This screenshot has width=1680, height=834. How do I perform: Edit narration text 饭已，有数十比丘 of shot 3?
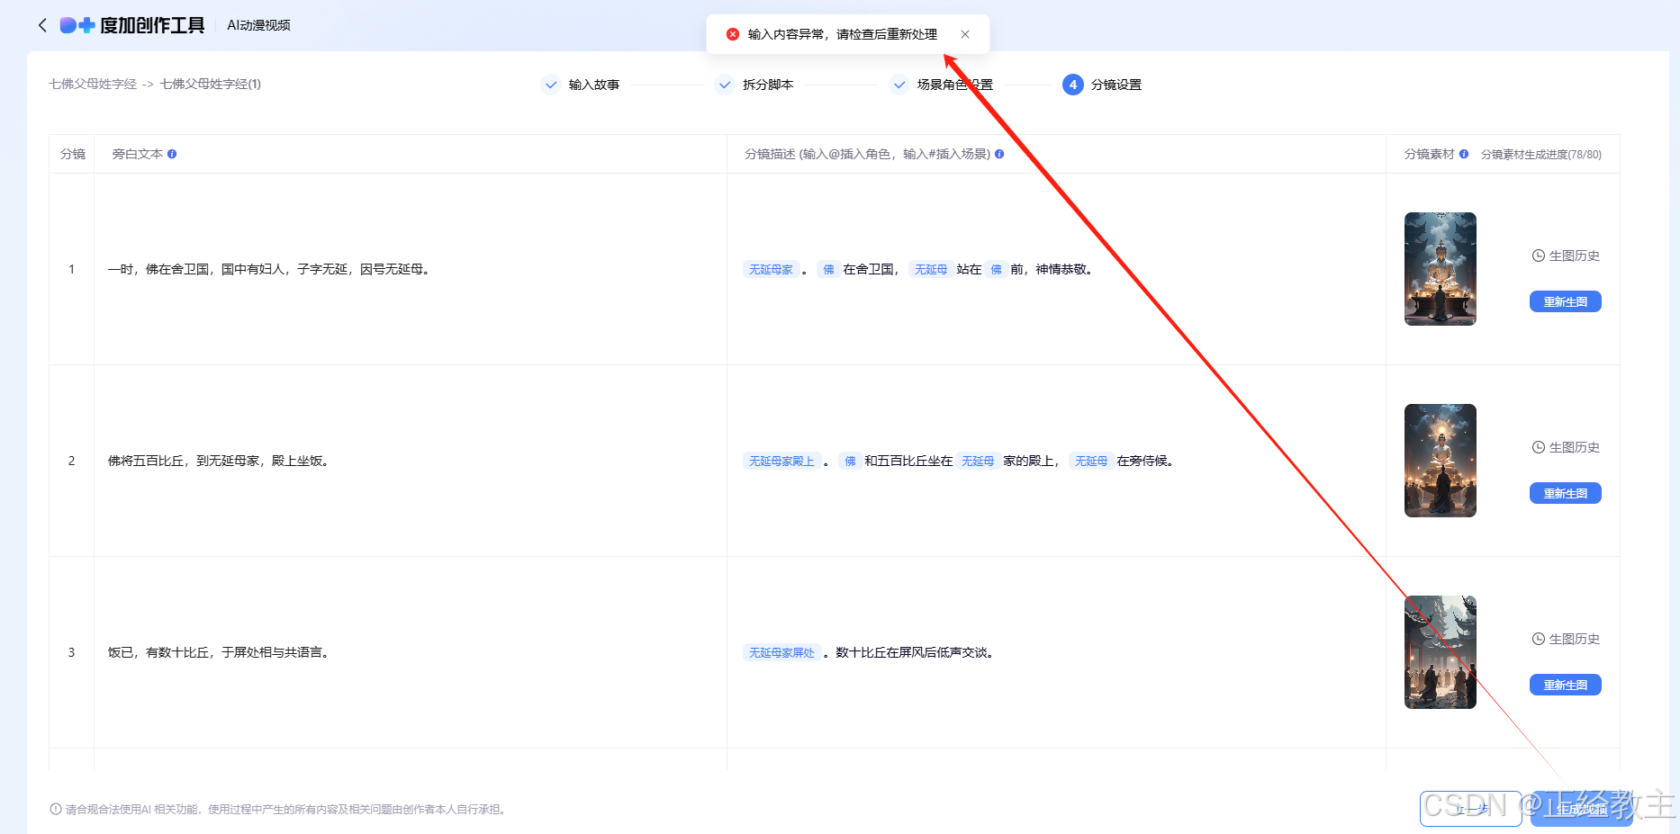point(219,652)
